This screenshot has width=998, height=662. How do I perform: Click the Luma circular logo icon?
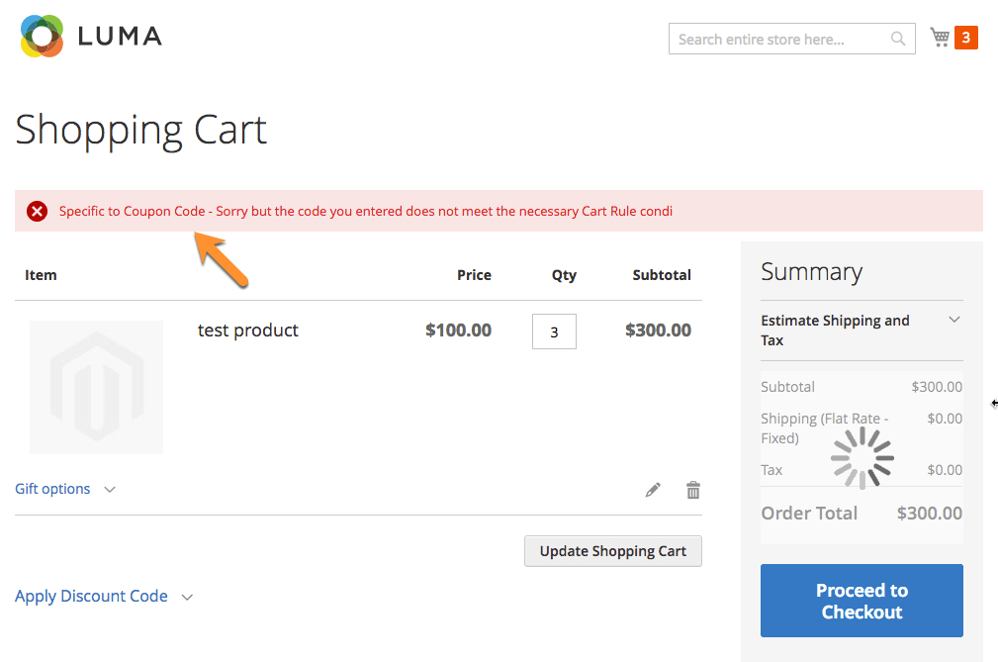(42, 37)
